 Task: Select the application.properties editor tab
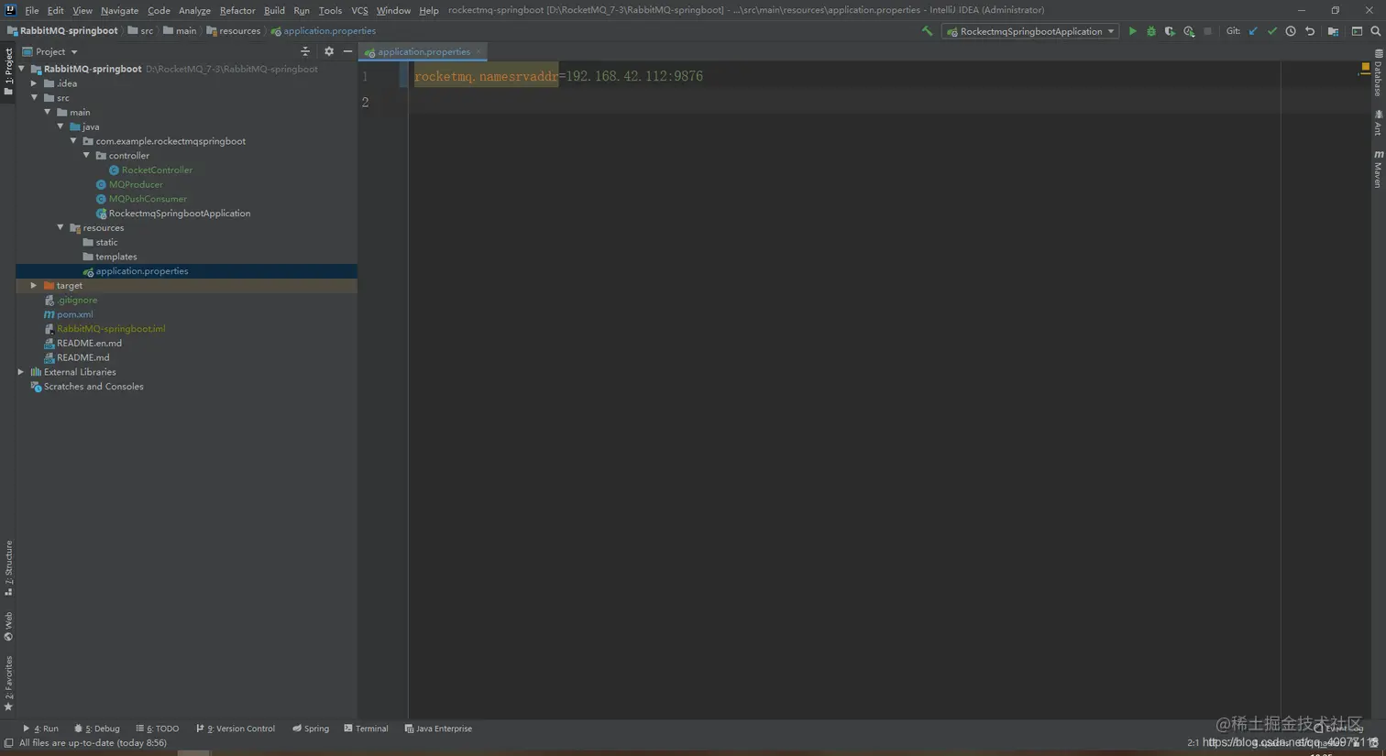coord(423,52)
